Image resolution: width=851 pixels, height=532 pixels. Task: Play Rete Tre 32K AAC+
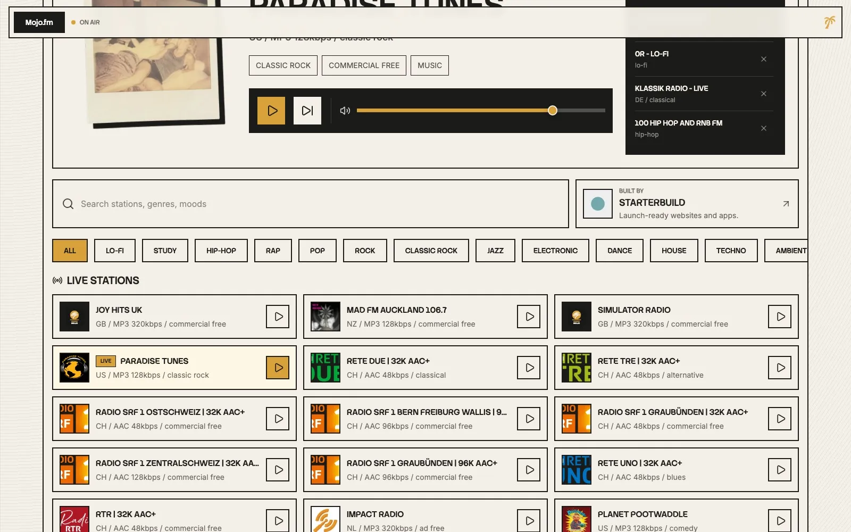pyautogui.click(x=780, y=368)
